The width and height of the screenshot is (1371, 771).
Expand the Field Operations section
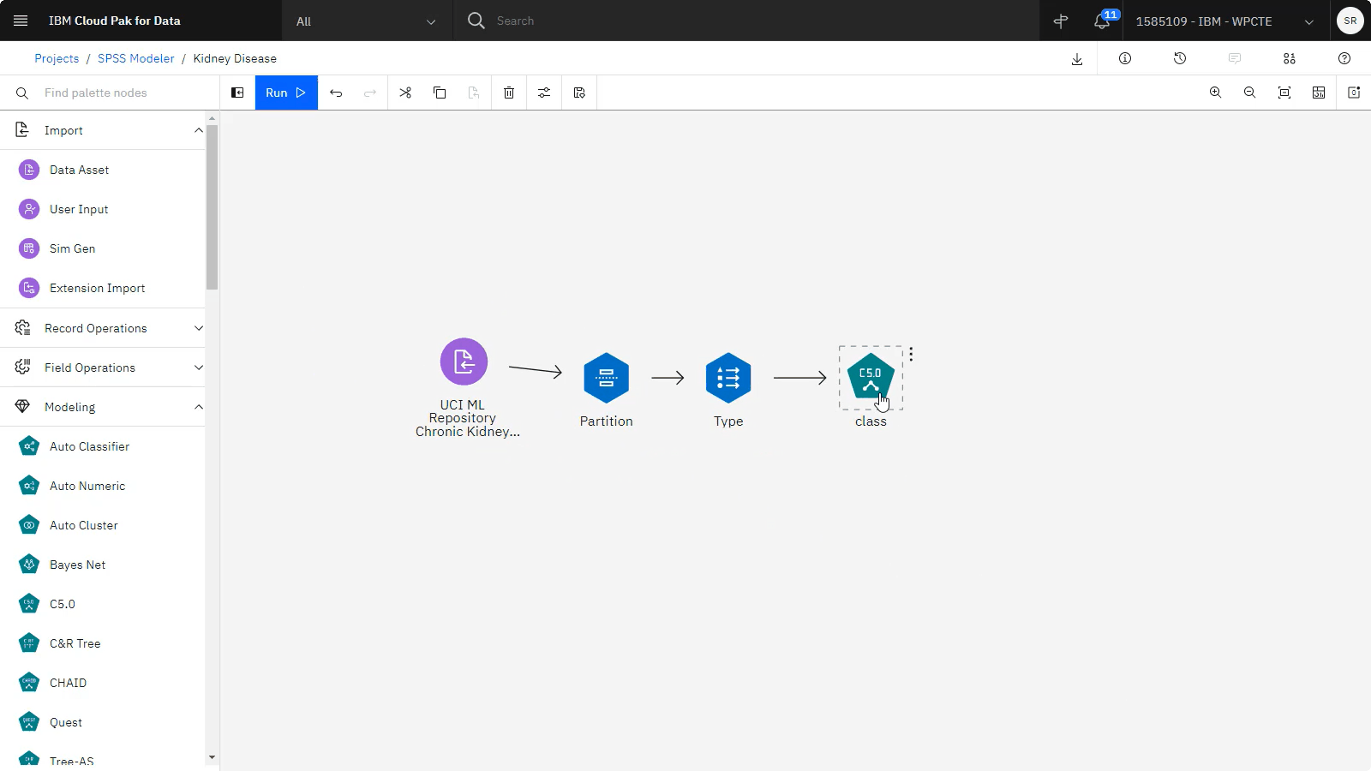pos(198,368)
